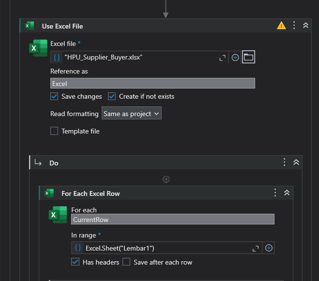
Task: Click the Reference as Excel field
Action: (x=152, y=83)
